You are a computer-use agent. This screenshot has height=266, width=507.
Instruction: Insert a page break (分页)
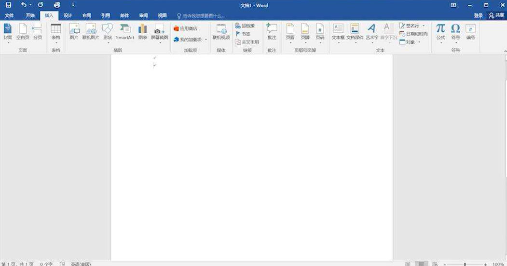tap(38, 32)
